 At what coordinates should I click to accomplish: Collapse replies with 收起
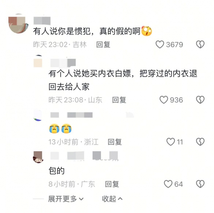pos(112,199)
